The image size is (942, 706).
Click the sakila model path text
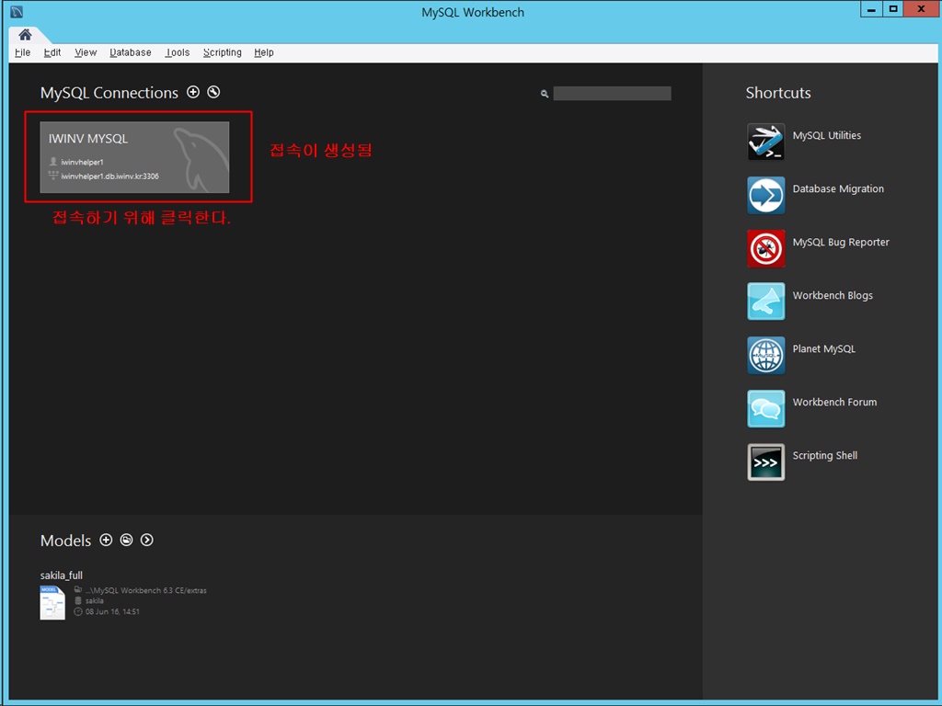pyautogui.click(x=146, y=591)
